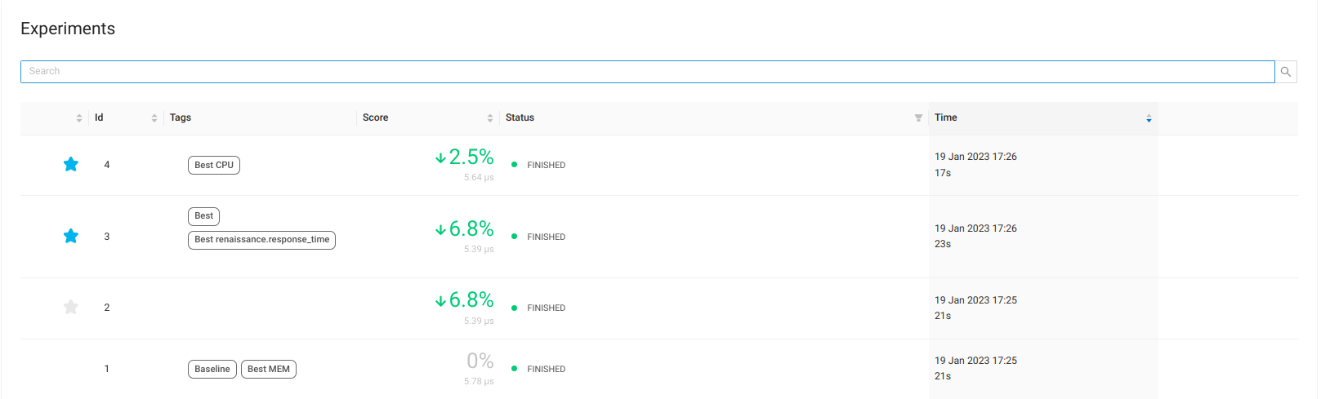Sort experiments by the Time column
1321x399 pixels.
point(1149,118)
